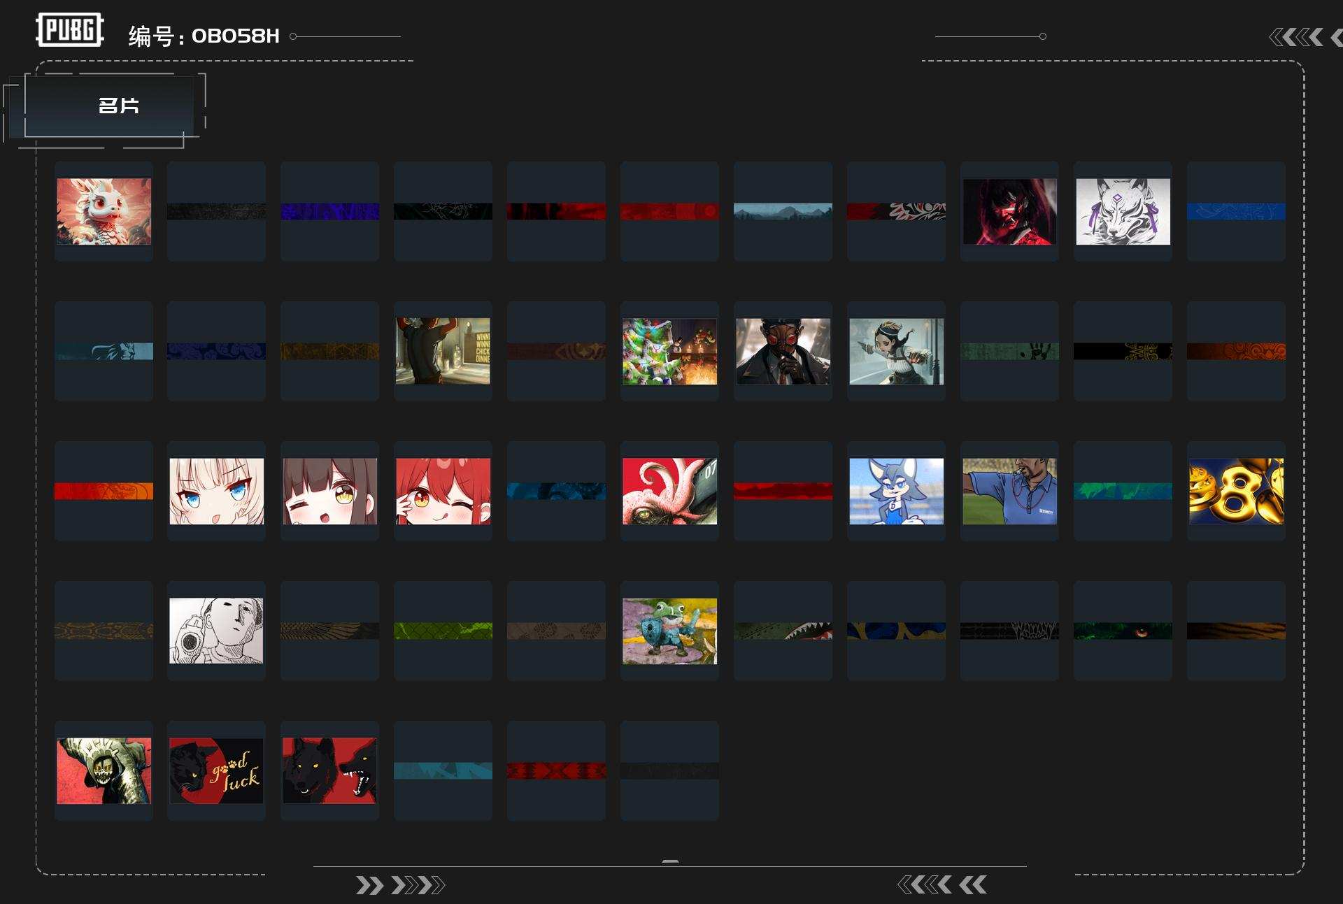
Task: Pick the golden number 8 nameplate
Action: click(x=1237, y=491)
